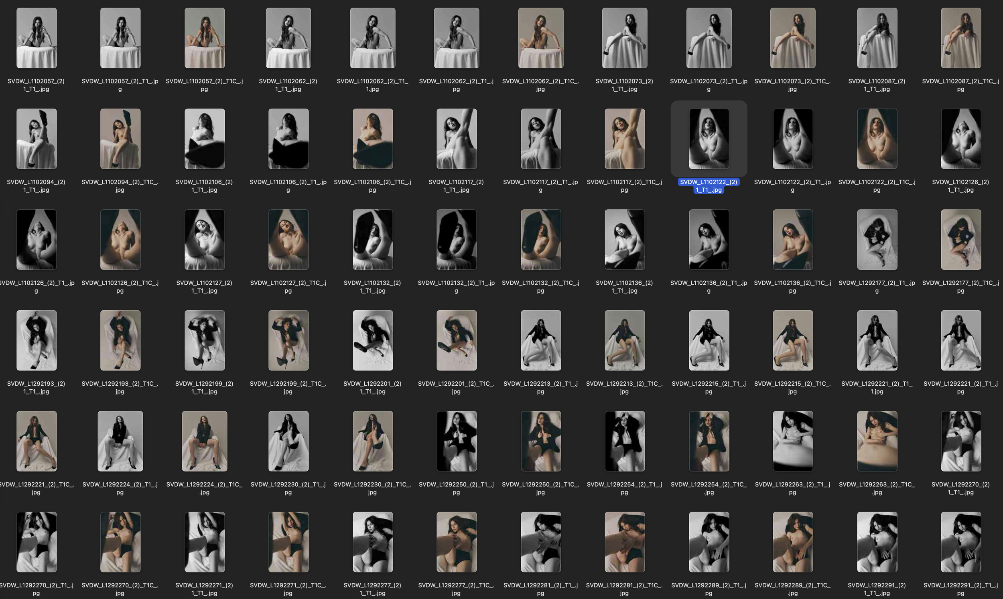Click the SVDW_L1292291_(2)_T1C_.jpg filename label
Viewport: 1003px width, 599px height.
pos(960,589)
